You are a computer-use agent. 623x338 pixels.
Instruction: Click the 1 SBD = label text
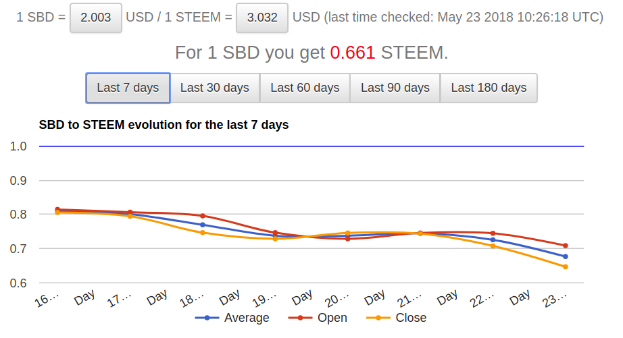41,18
